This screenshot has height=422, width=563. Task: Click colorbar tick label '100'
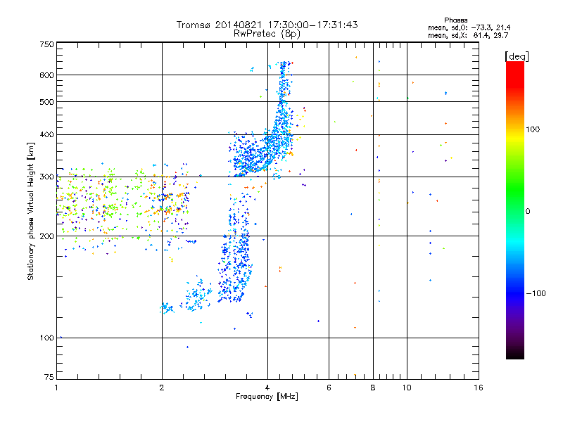tap(533, 129)
